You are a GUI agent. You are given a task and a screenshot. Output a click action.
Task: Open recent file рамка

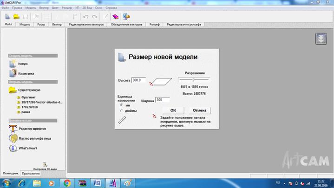pyautogui.click(x=24, y=112)
